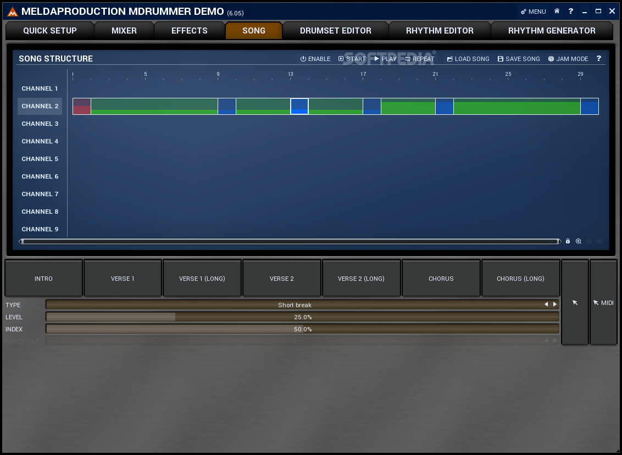
Task: Click BAR COUNT next arrow
Action: 554,341
